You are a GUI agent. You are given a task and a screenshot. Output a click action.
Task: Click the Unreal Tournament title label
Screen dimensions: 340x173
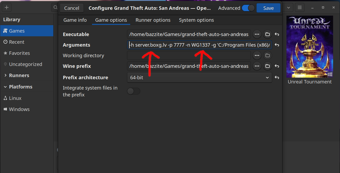click(310, 82)
